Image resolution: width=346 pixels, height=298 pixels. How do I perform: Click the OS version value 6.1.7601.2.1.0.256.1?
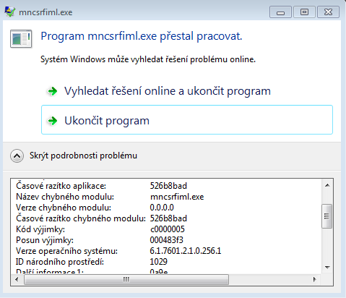(186, 251)
